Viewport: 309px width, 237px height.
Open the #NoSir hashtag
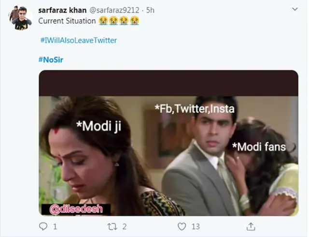tap(50, 59)
